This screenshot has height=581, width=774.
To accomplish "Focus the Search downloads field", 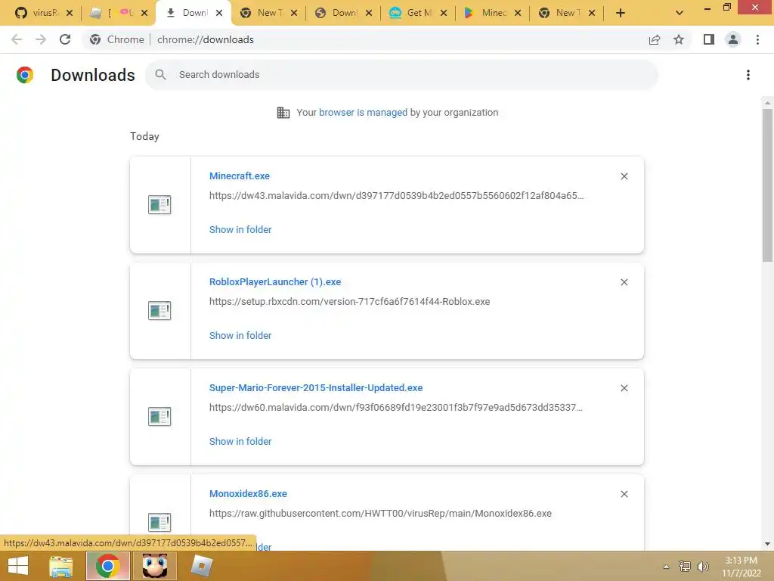I will point(401,75).
